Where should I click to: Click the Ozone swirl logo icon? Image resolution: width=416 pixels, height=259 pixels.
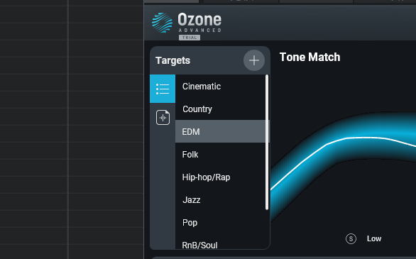tap(162, 23)
